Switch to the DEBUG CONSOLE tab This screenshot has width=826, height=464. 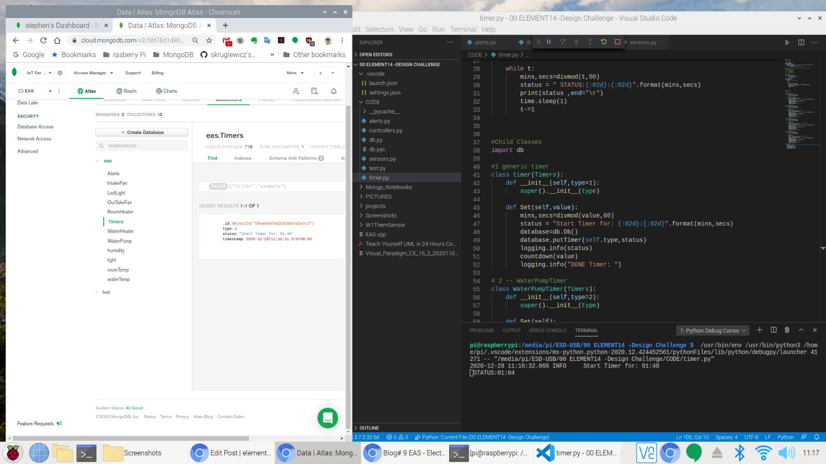point(547,330)
